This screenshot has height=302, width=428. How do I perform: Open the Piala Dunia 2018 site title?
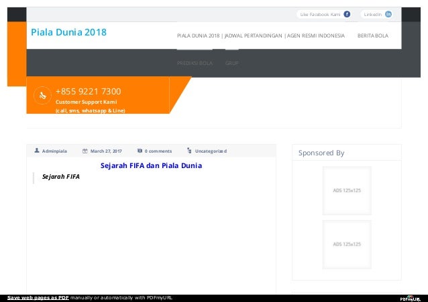(68, 32)
